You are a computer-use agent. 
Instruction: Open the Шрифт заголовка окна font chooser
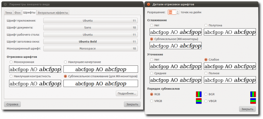91,41
